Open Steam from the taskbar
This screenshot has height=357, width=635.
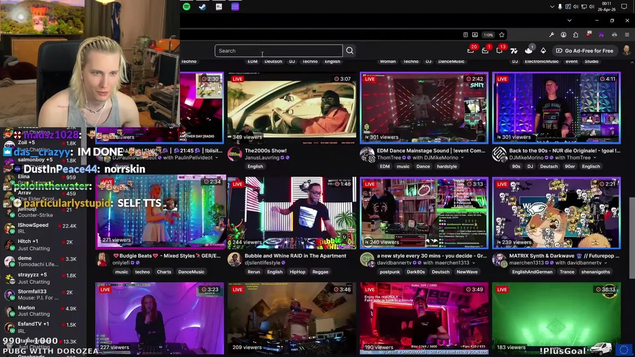click(x=202, y=7)
